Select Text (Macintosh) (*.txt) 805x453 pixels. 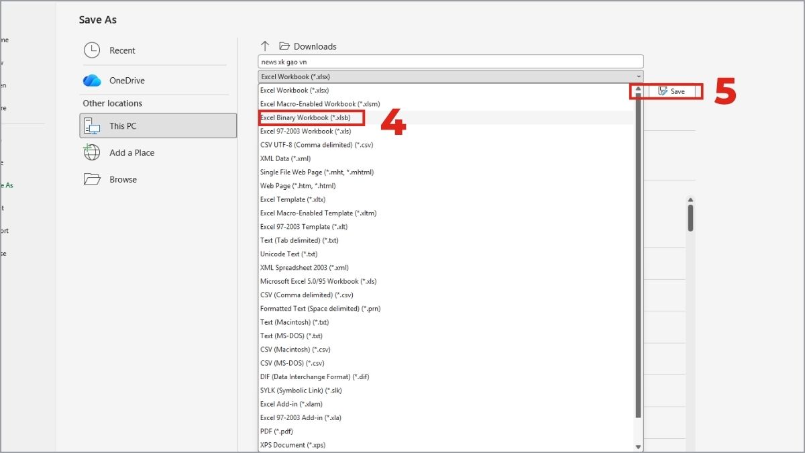pos(446,322)
